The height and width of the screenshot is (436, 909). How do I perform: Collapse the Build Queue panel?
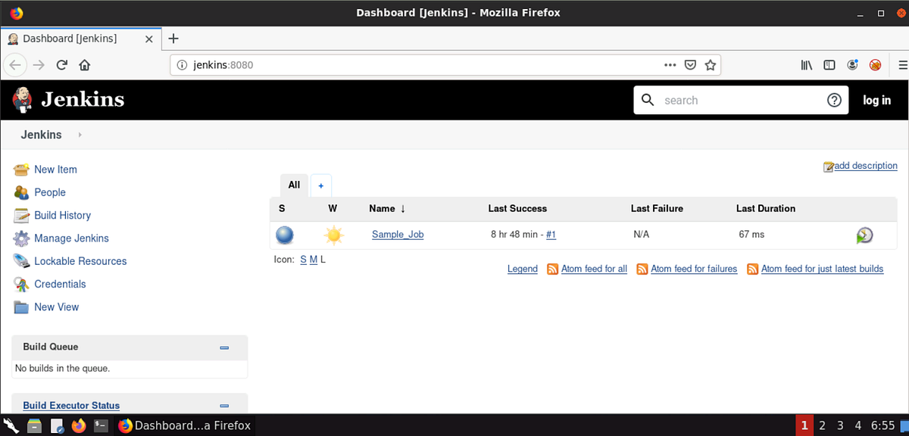pyautogui.click(x=224, y=347)
